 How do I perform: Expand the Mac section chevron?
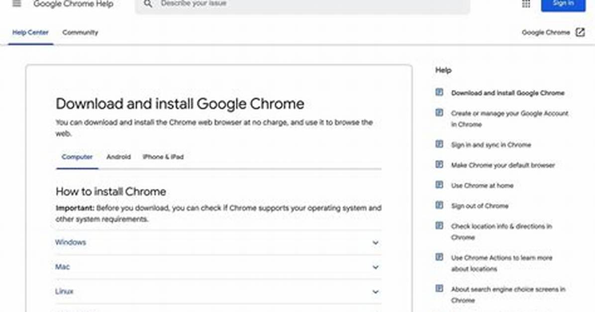[x=375, y=267]
